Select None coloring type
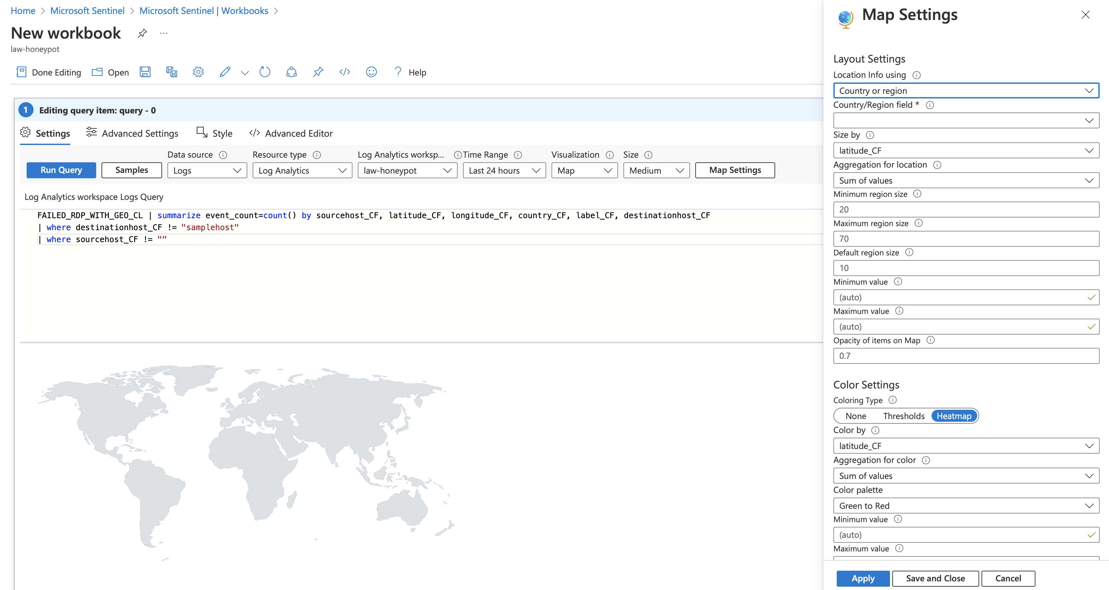Viewport: 1109px width, 590px height. pyautogui.click(x=855, y=416)
